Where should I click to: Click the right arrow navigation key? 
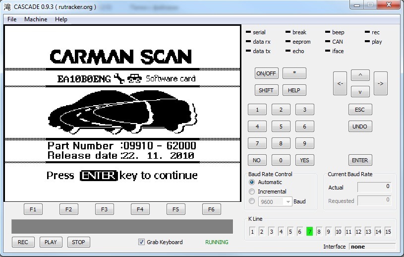pyautogui.click(x=381, y=83)
